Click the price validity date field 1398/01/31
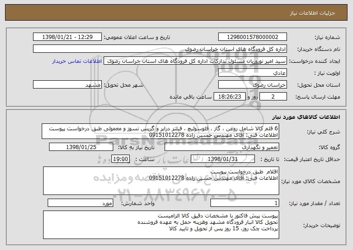This screenshot has height=250, width=353. pyautogui.click(x=223, y=159)
